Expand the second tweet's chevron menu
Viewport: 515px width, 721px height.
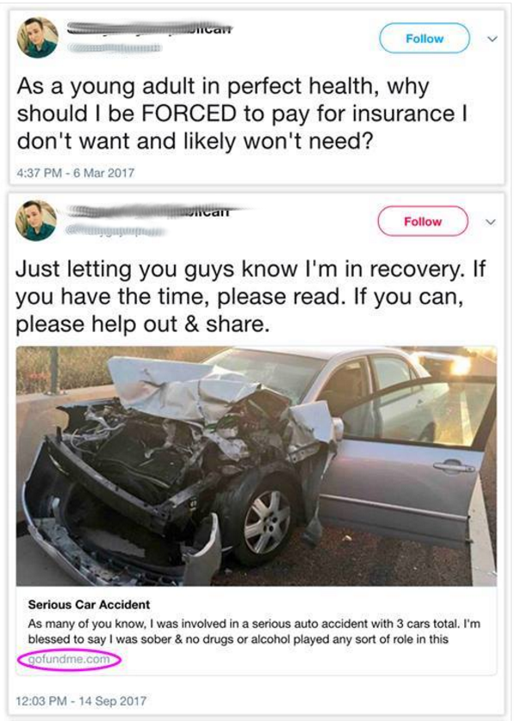(491, 222)
